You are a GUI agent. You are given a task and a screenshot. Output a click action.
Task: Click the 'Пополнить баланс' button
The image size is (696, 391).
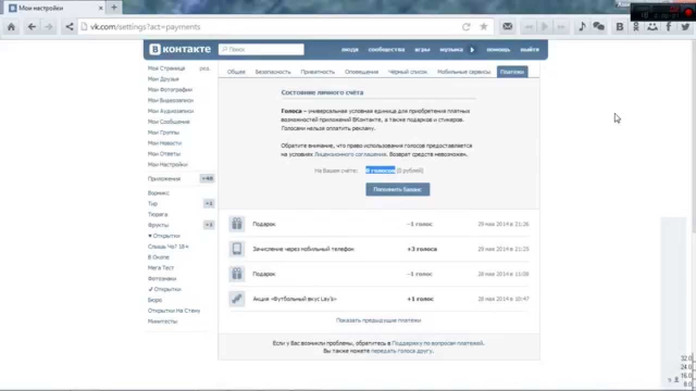coord(397,190)
